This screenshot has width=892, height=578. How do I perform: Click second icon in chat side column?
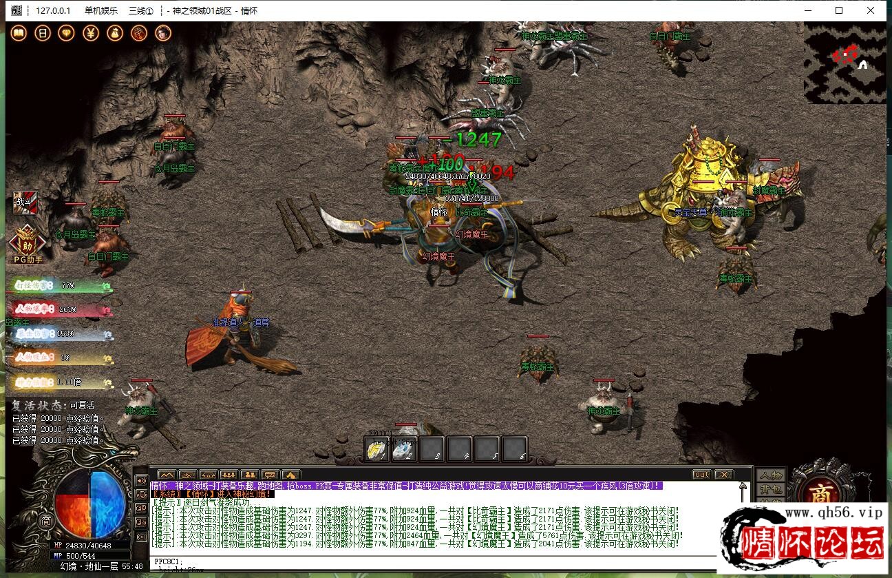point(141,494)
